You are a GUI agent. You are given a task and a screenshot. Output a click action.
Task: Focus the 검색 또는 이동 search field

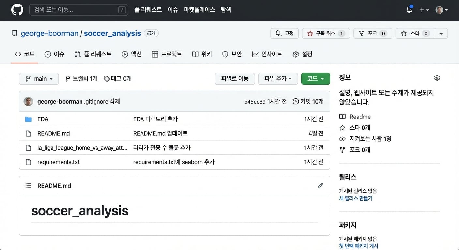coord(79,10)
